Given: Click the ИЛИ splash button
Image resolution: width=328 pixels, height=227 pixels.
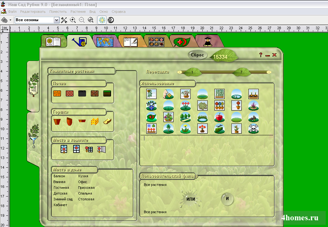Looking at the screenshot, I should tap(191, 199).
